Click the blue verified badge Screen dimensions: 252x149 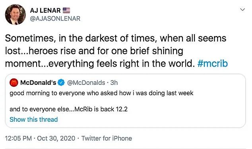click(61, 83)
